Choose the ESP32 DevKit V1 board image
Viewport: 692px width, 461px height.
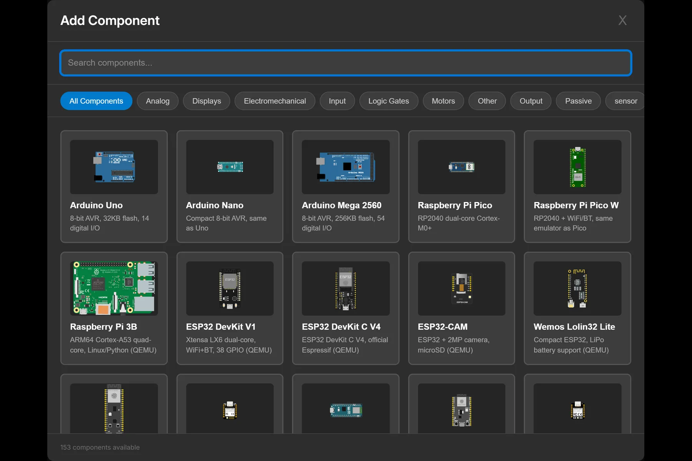coord(230,289)
